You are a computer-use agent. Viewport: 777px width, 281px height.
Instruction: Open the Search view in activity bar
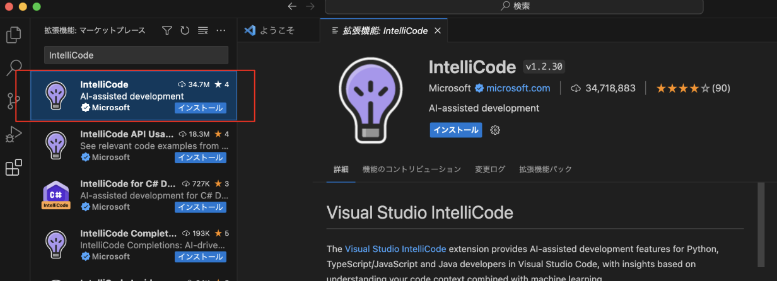[x=14, y=67]
